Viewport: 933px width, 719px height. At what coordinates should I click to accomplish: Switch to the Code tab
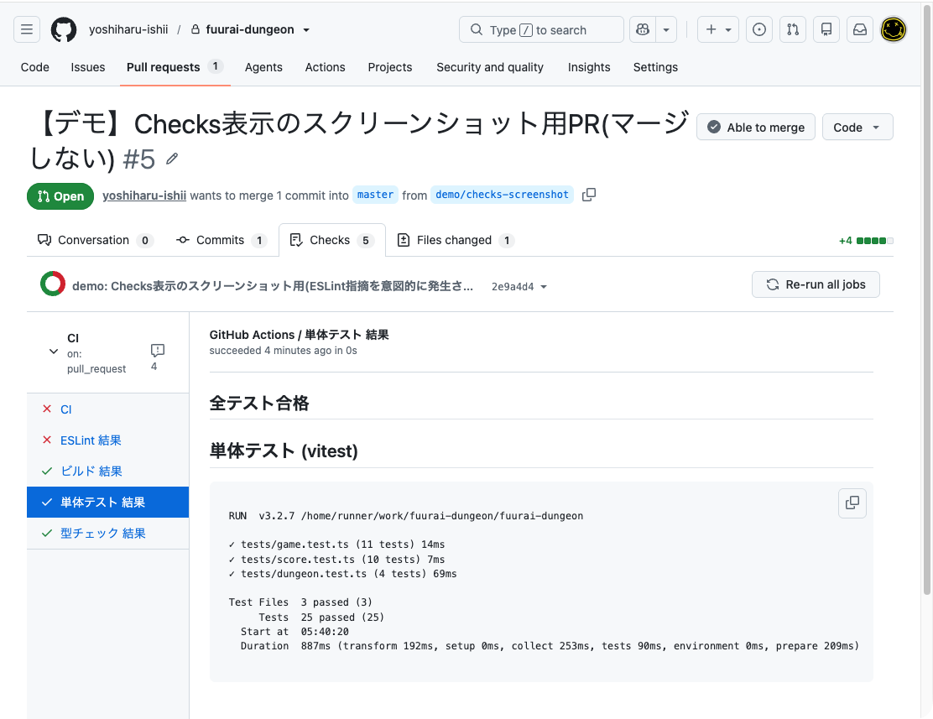35,67
